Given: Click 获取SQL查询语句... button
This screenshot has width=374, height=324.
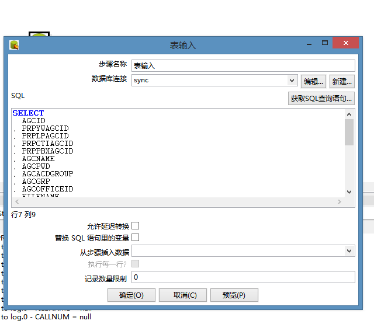Looking at the screenshot, I should [x=321, y=99].
